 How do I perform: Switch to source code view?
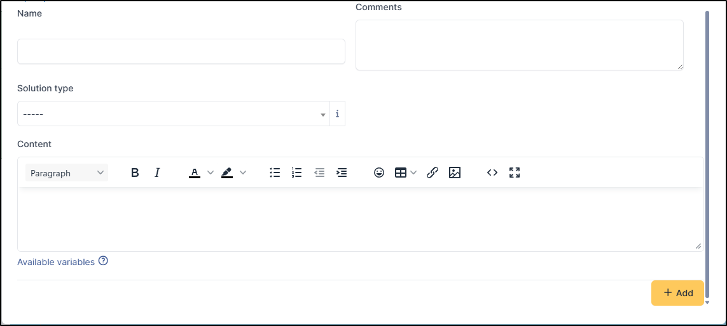click(492, 173)
